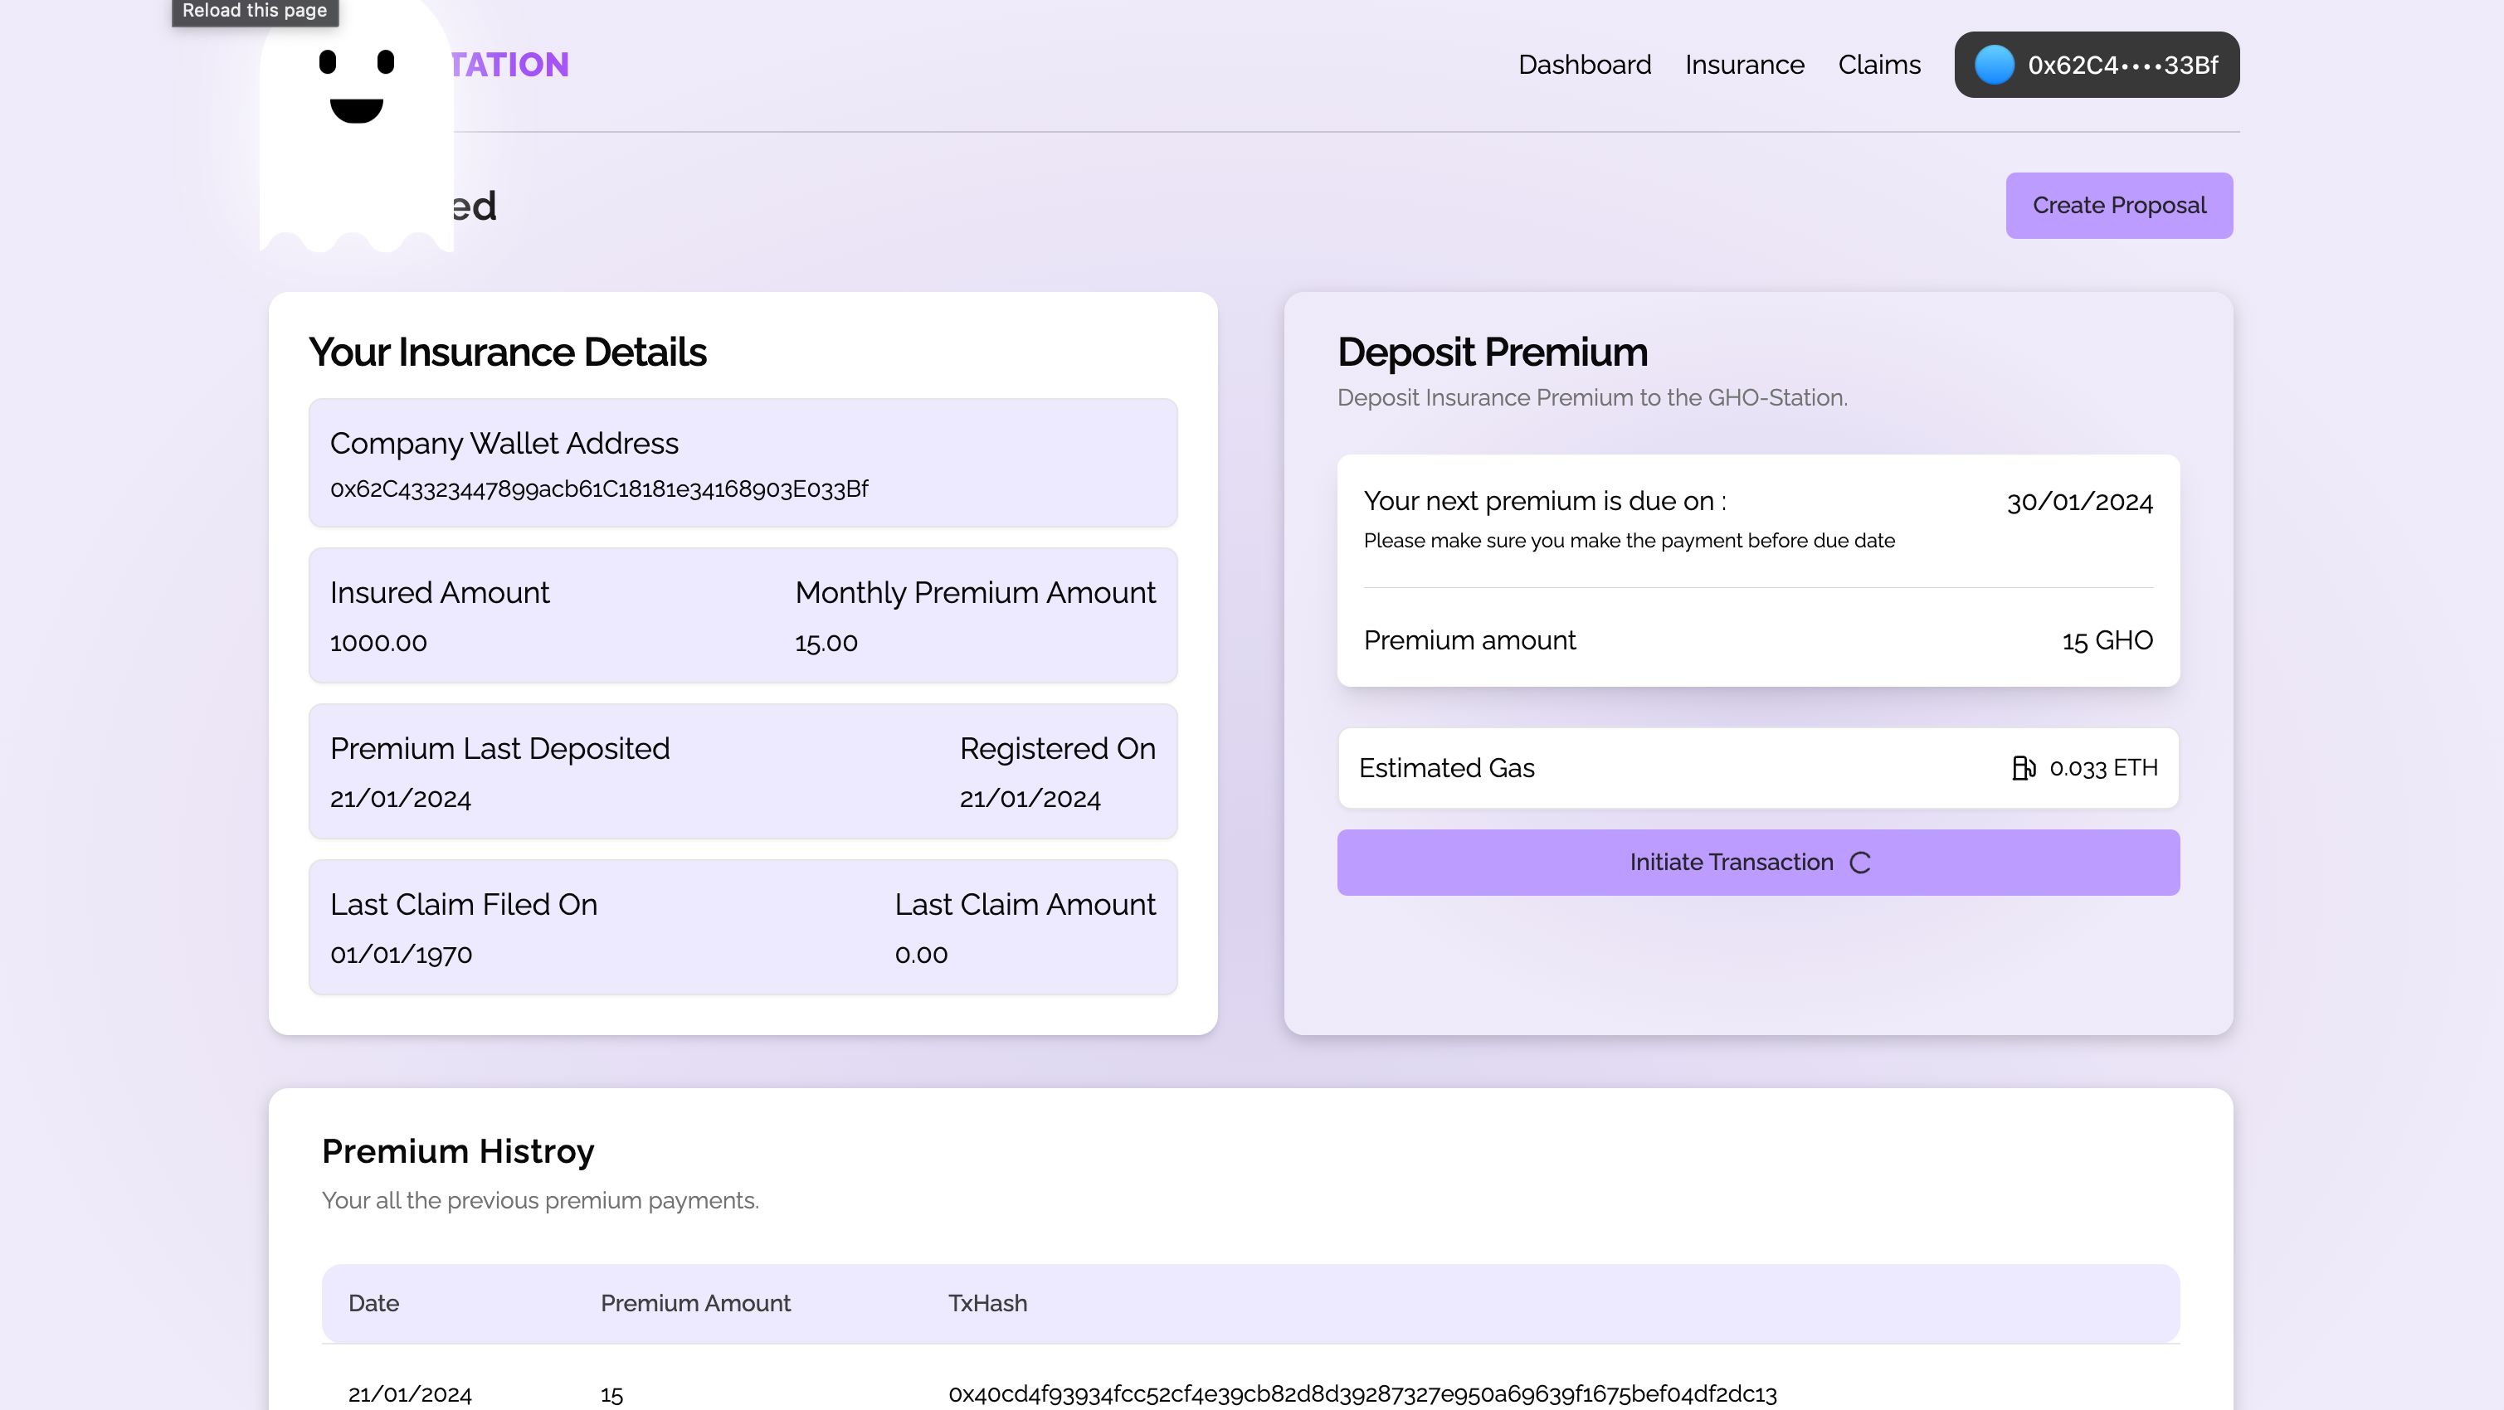Click the wallet connection icon (blue dot)
The width and height of the screenshot is (2504, 1410).
(1991, 64)
